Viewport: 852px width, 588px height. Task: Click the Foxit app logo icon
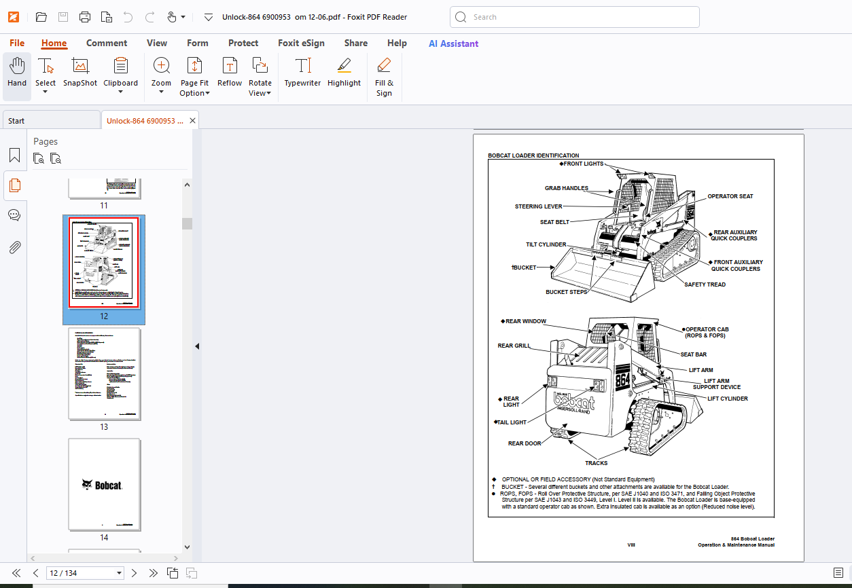[x=14, y=17]
